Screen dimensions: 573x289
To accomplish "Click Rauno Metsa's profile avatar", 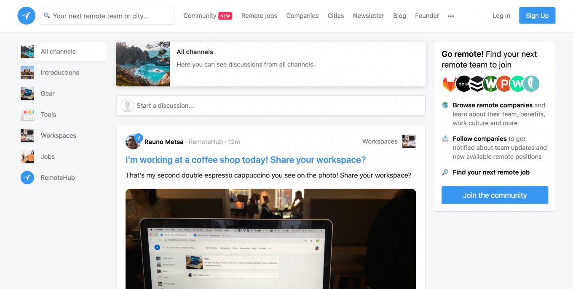I will point(133,142).
